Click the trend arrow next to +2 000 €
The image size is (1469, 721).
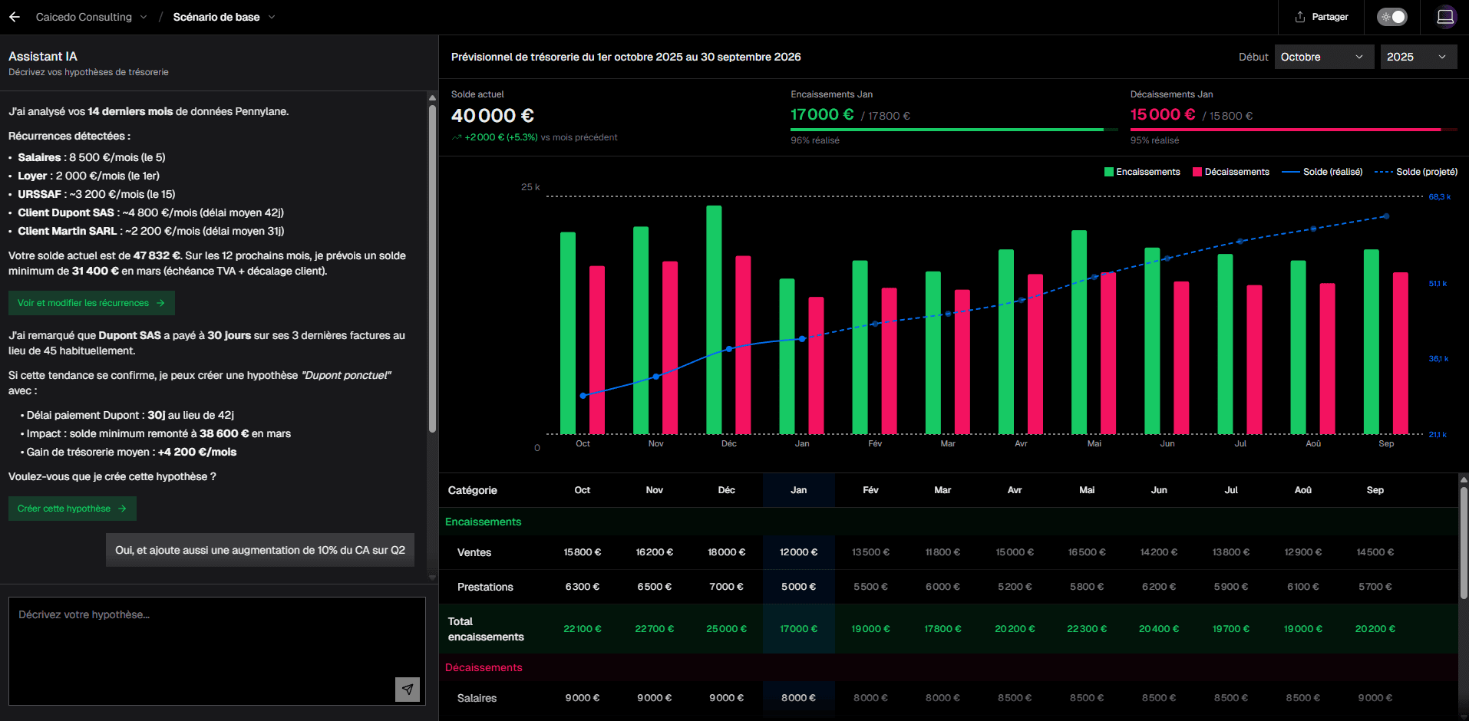coord(456,137)
